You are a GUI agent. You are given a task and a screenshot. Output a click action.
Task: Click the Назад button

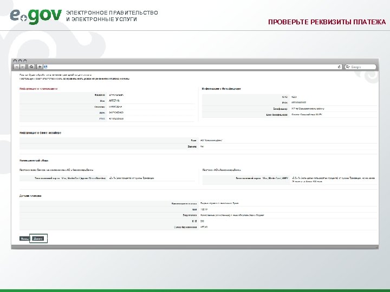click(x=24, y=238)
